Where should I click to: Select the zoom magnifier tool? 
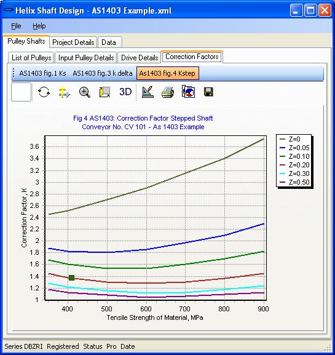[x=85, y=92]
